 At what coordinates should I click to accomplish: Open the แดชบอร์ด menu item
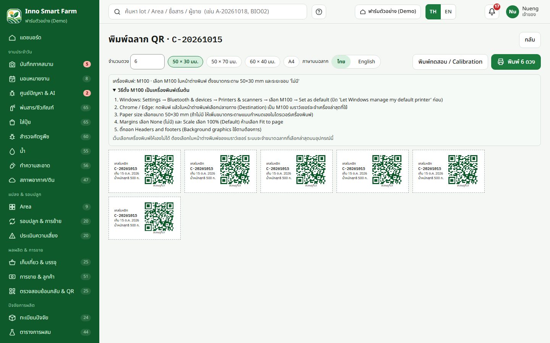[50, 38]
